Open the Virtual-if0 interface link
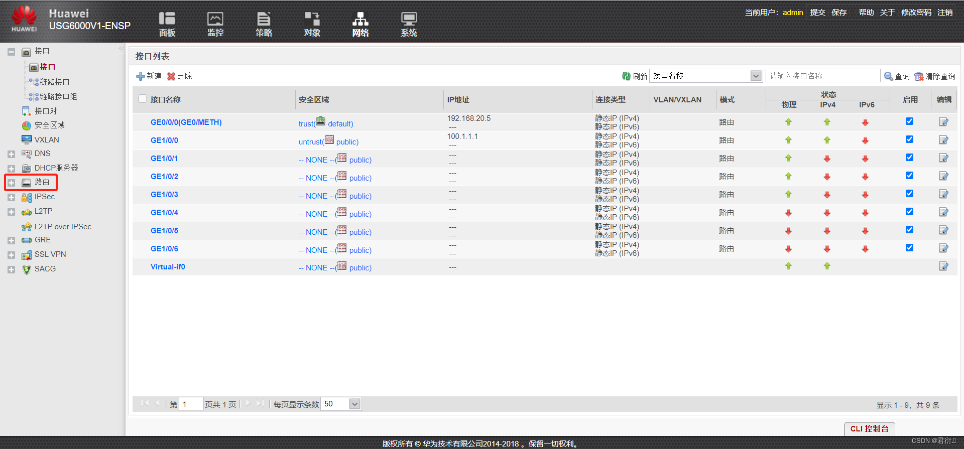This screenshot has width=964, height=449. [168, 267]
